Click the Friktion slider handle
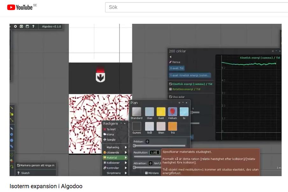The image size is (288, 192). click(134, 146)
